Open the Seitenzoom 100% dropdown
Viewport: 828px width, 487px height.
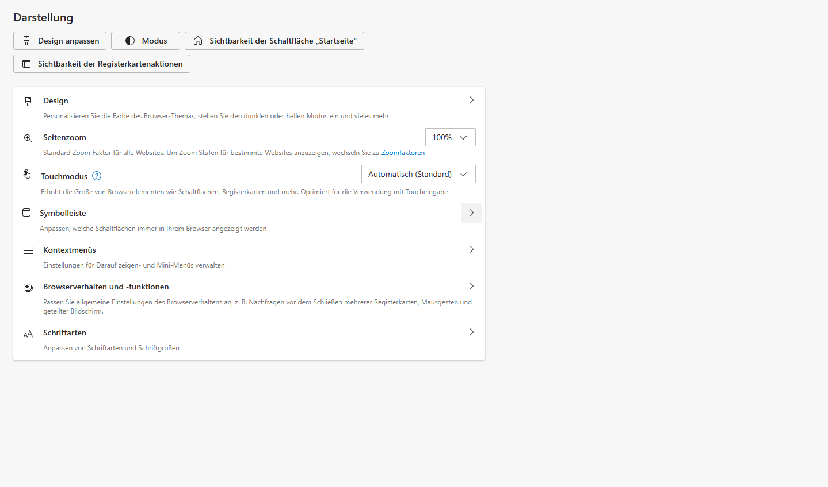[450, 137]
